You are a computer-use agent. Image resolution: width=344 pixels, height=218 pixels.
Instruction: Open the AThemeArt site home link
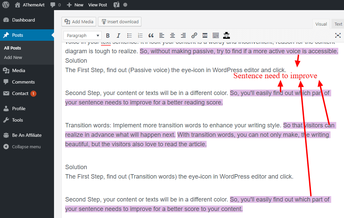click(30, 5)
